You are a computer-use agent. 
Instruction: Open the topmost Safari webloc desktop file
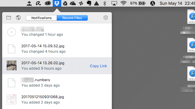tap(191, 17)
